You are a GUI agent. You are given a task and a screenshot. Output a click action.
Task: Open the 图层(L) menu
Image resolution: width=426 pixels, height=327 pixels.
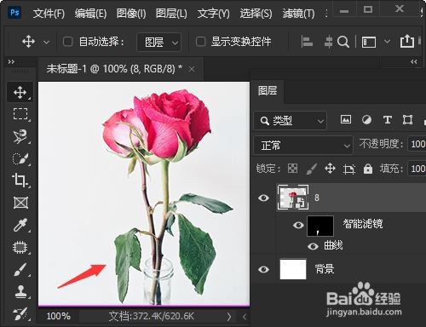pos(171,14)
